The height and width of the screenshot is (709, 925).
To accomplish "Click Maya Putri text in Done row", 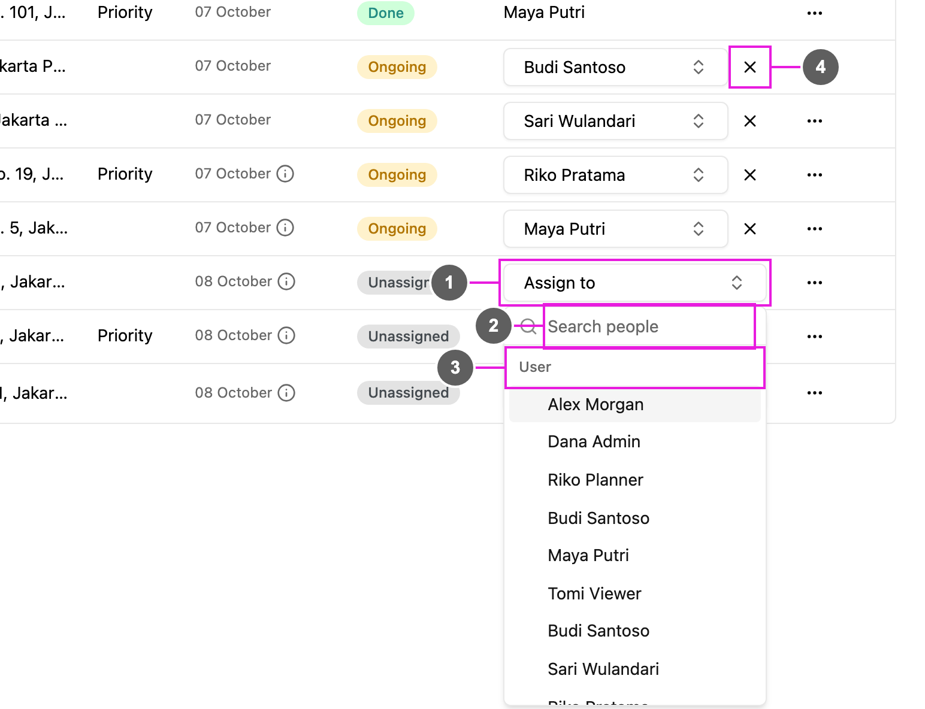I will point(544,12).
